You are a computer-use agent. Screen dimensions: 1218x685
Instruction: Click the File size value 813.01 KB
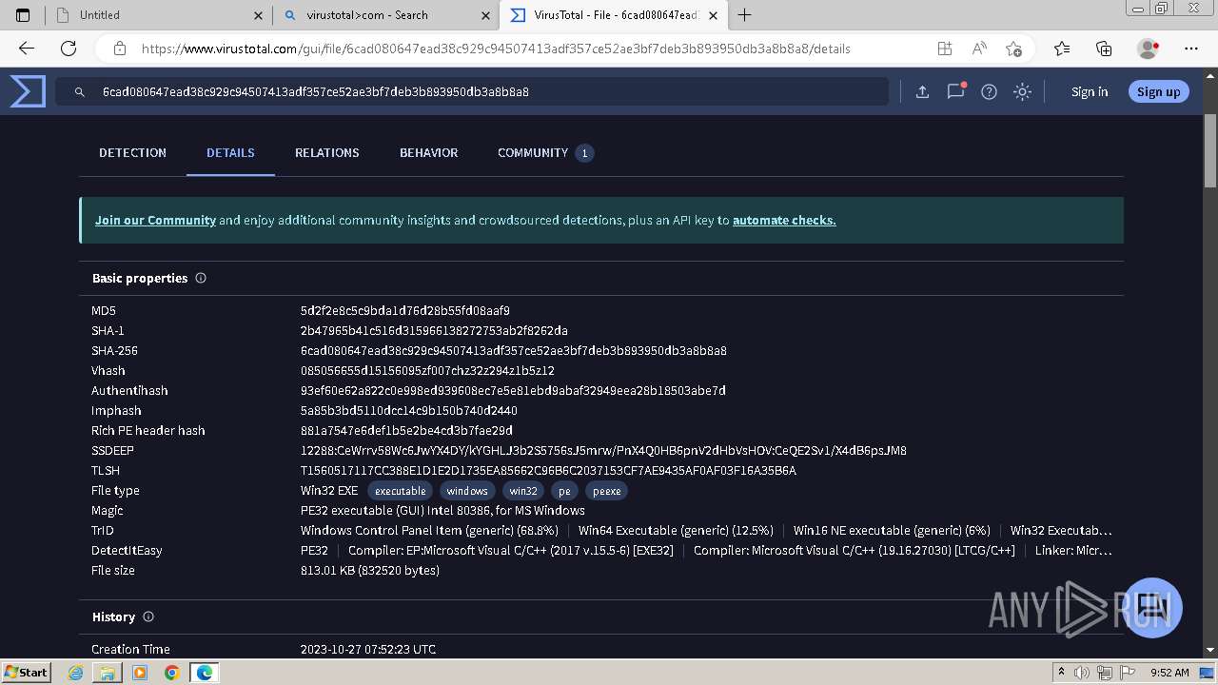pos(370,570)
